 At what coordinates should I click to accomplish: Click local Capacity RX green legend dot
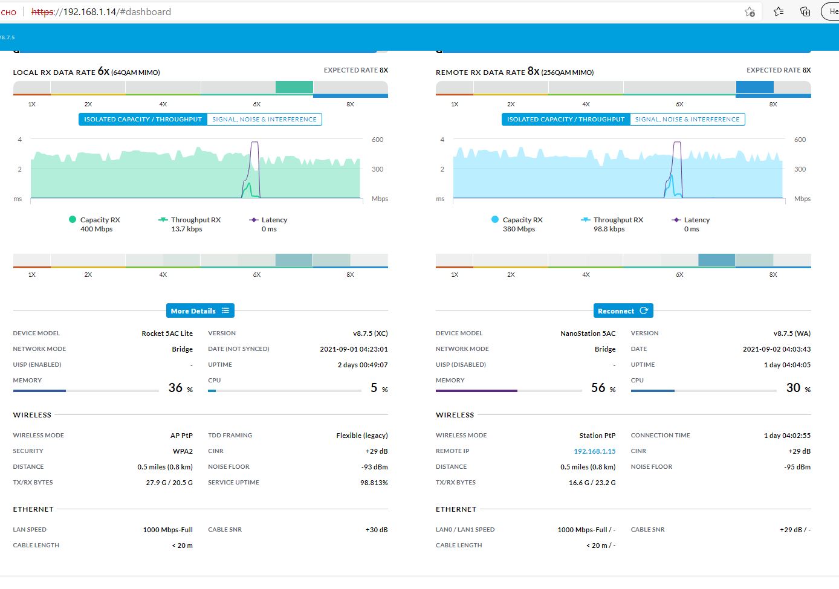tap(73, 220)
